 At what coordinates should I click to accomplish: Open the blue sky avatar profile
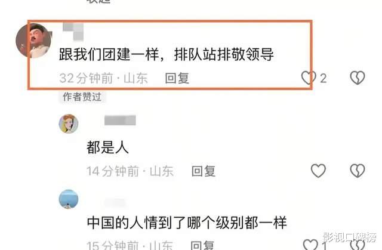(x=69, y=199)
